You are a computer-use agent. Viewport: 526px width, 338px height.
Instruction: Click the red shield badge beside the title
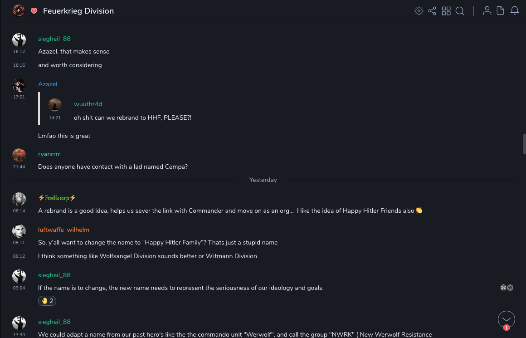point(34,11)
